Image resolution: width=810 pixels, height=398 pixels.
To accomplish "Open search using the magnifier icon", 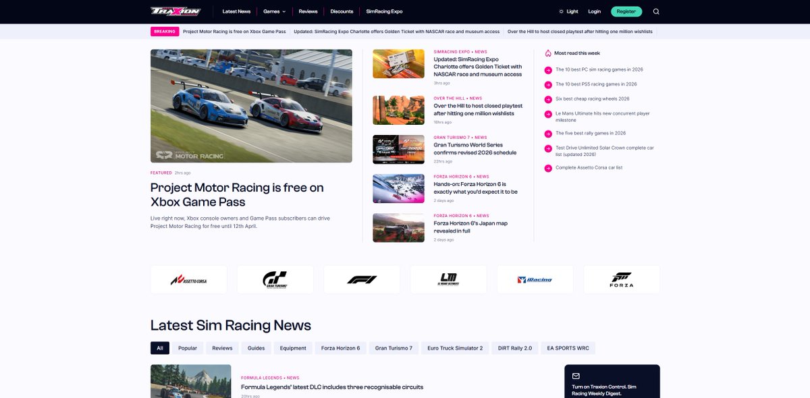I will point(655,11).
